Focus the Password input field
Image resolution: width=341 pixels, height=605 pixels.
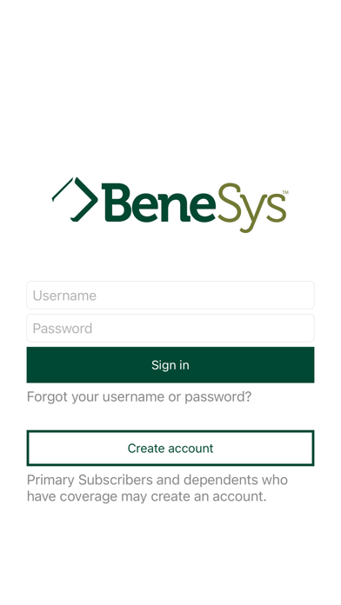170,328
